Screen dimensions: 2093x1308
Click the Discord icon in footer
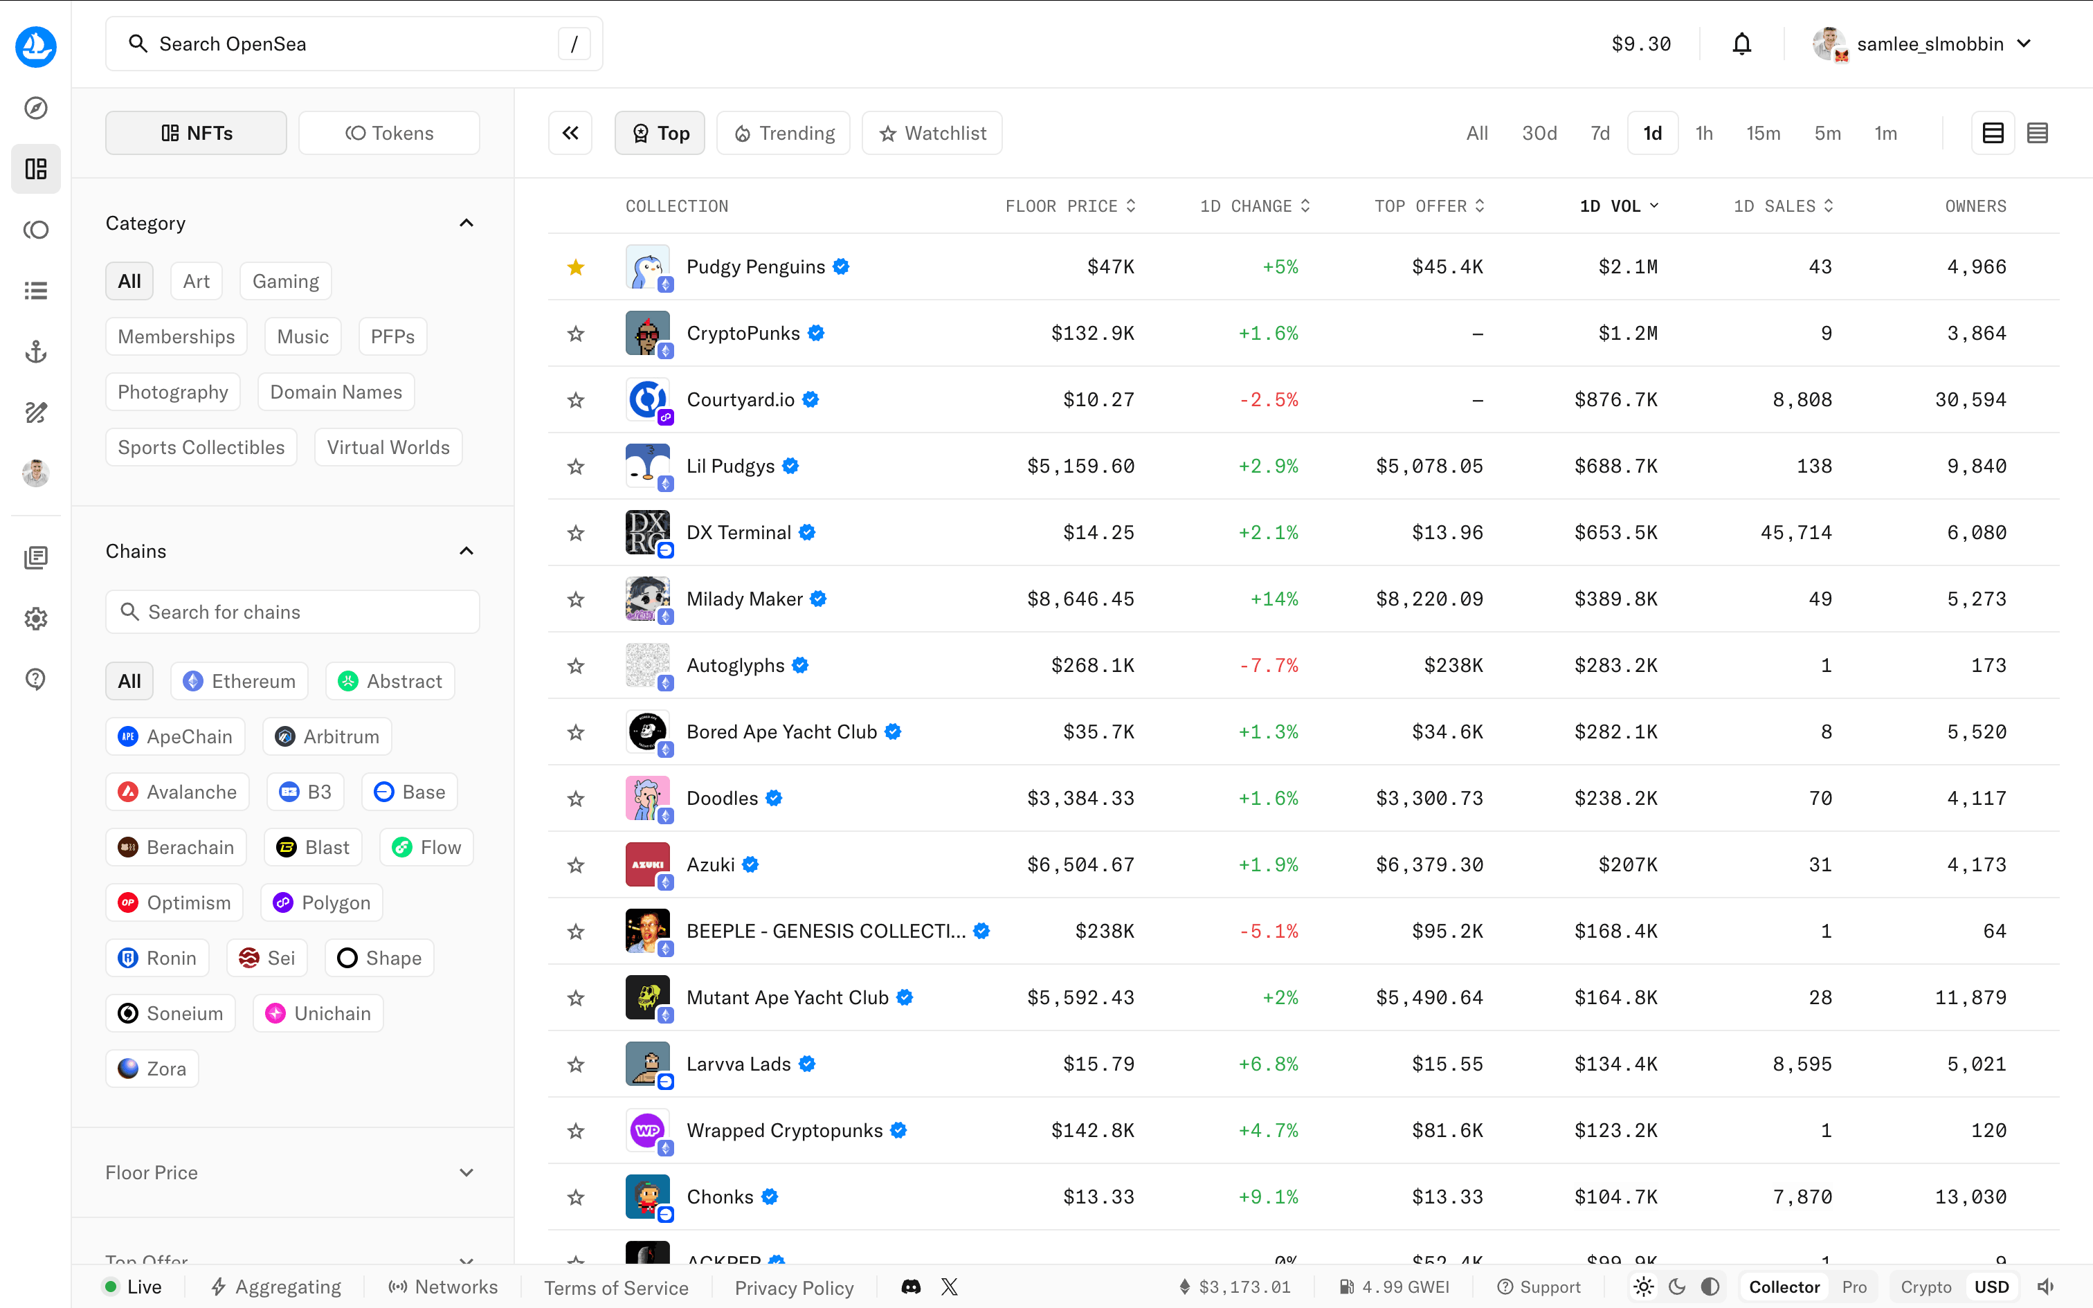pos(911,1287)
